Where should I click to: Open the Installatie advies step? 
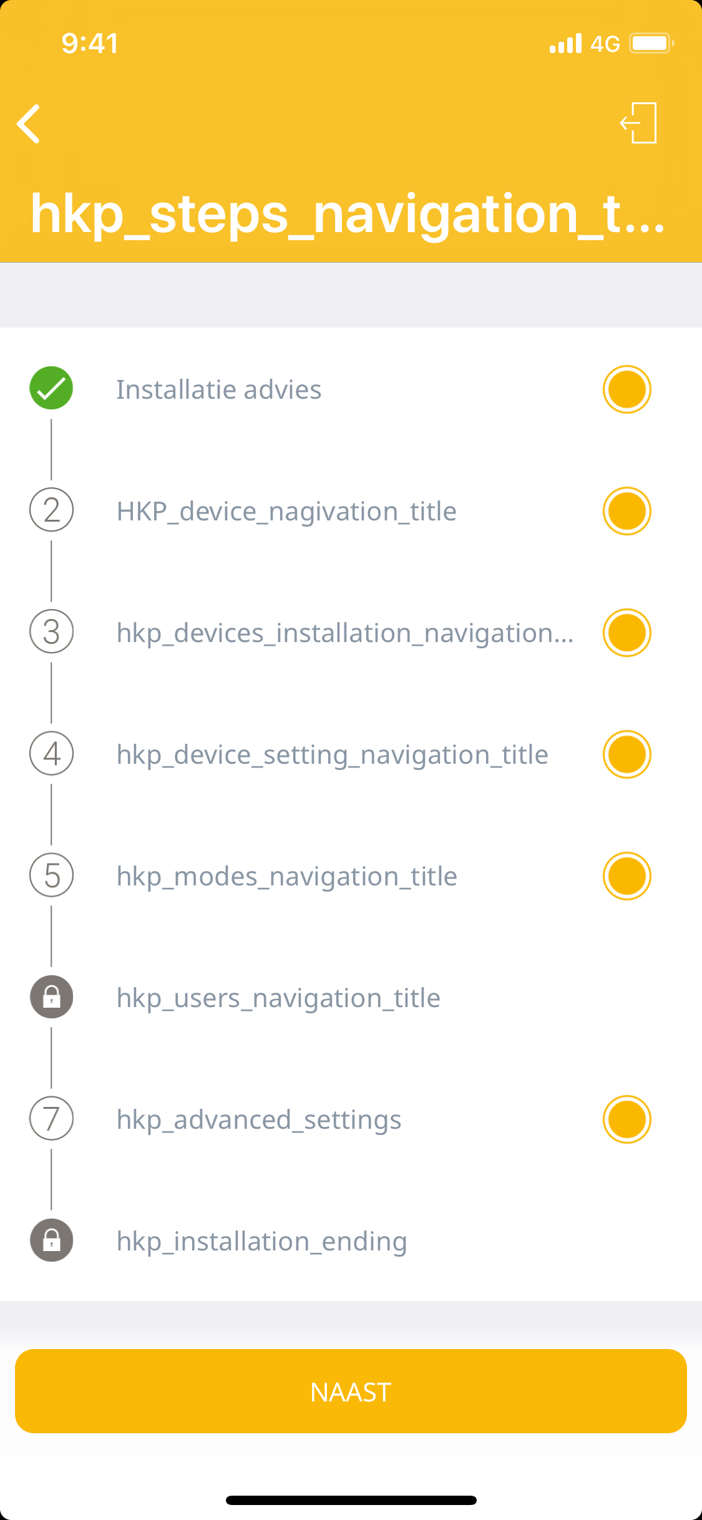point(219,390)
